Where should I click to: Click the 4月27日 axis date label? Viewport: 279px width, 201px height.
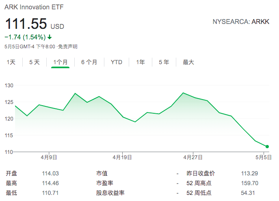[x=193, y=158]
